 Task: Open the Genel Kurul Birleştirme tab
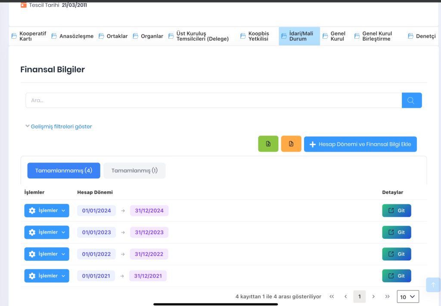373,36
